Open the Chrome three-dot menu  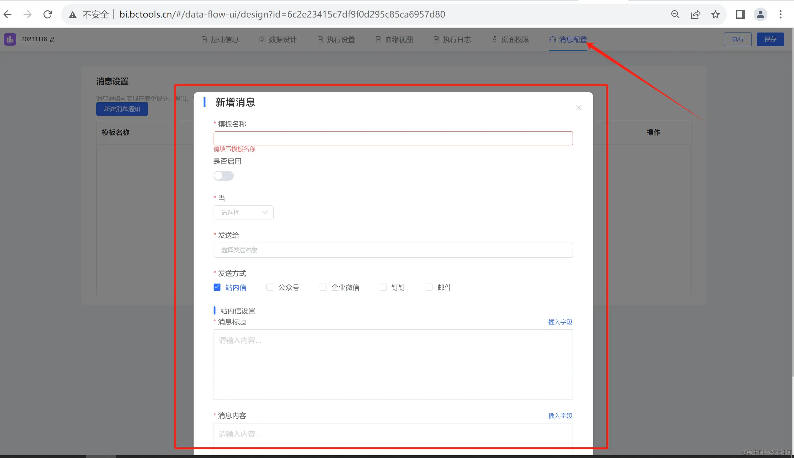point(780,14)
